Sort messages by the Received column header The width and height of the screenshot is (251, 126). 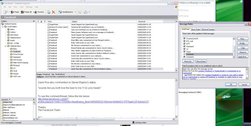pos(150,21)
